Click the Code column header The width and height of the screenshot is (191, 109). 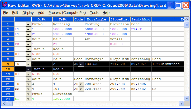click(79, 19)
